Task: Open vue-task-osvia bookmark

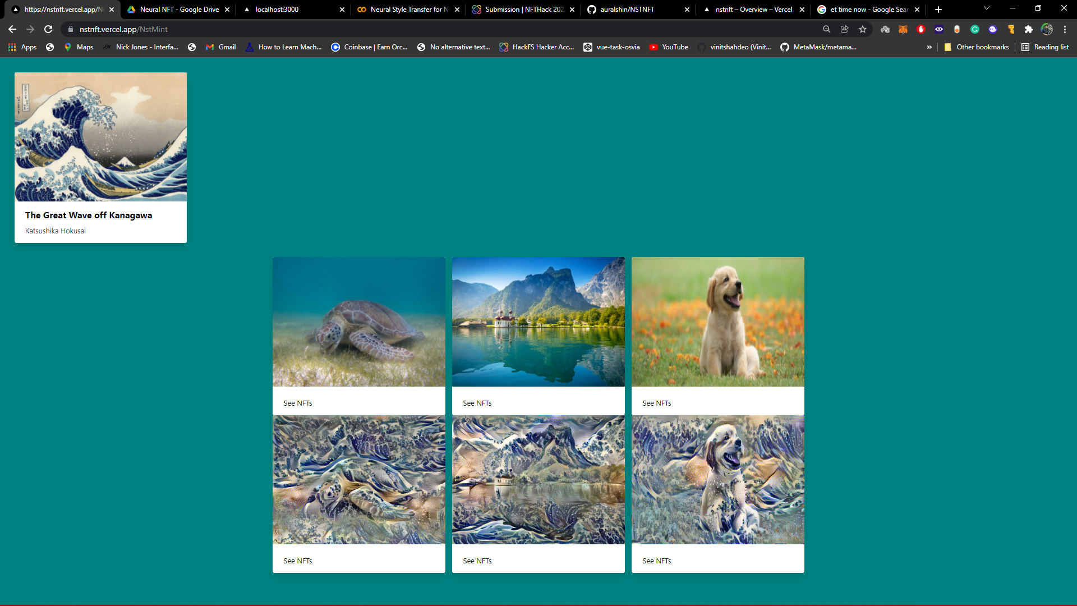Action: [611, 47]
